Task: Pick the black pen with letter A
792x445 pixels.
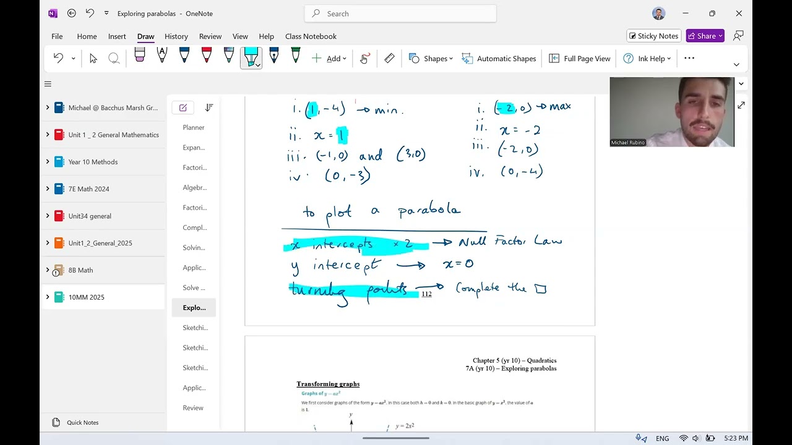Action: pyautogui.click(x=162, y=56)
